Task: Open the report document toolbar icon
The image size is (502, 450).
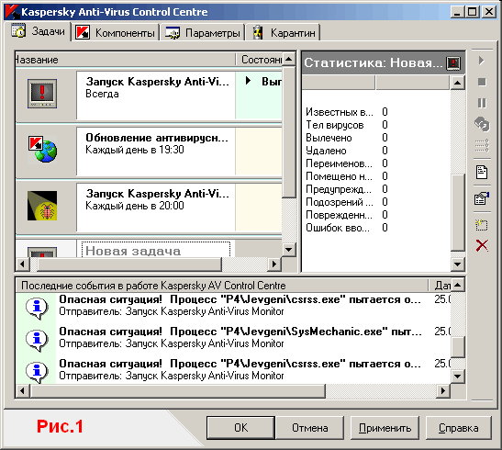Action: (x=482, y=173)
